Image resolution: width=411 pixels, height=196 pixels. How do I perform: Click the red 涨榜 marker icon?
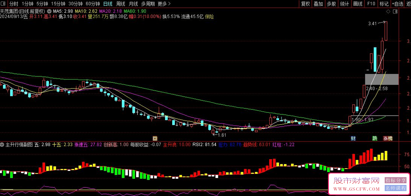pyautogui.click(x=387, y=138)
